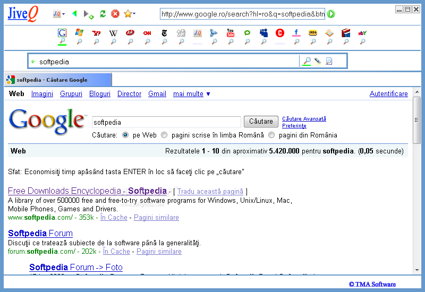Open 'Free Downloads Encyclopedia - Softpedia' result

87,191
